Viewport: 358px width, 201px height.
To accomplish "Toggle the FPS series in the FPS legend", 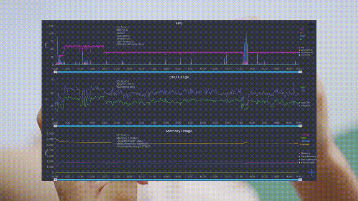I will 302,48.
